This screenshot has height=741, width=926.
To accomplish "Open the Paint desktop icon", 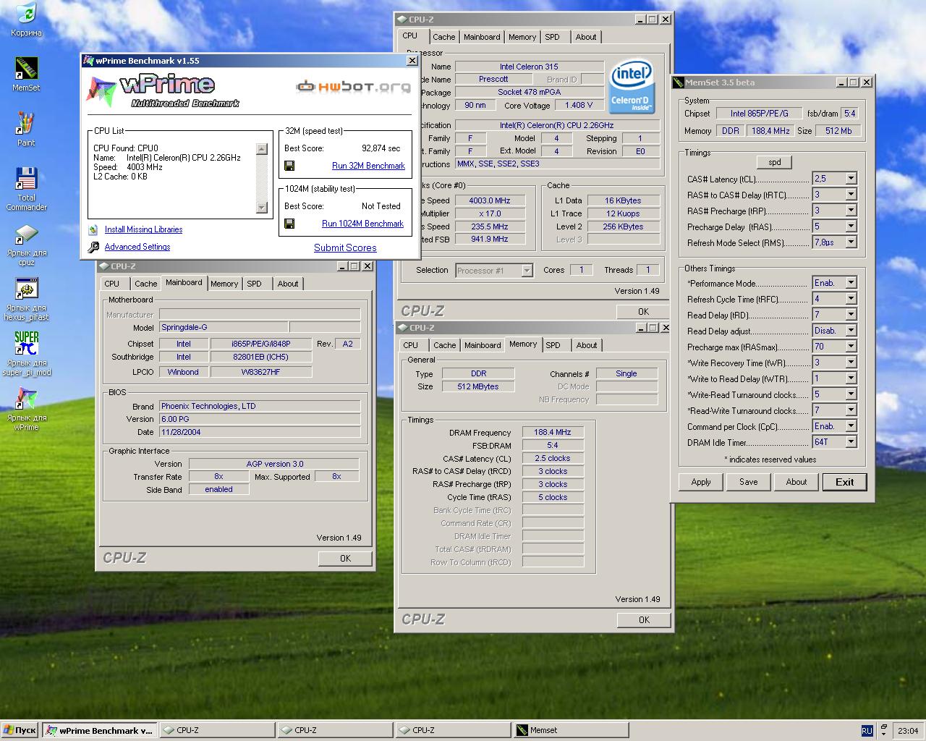I will tap(26, 124).
